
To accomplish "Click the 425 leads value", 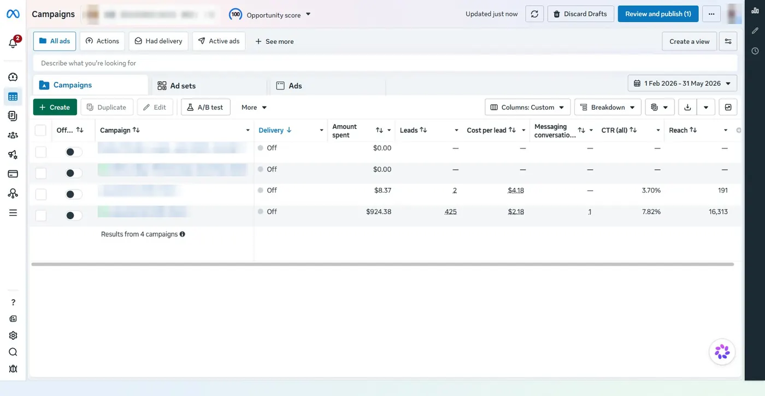I will click(450, 212).
